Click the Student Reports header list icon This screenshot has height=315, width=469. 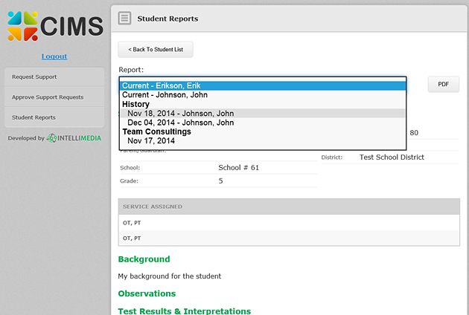[125, 19]
